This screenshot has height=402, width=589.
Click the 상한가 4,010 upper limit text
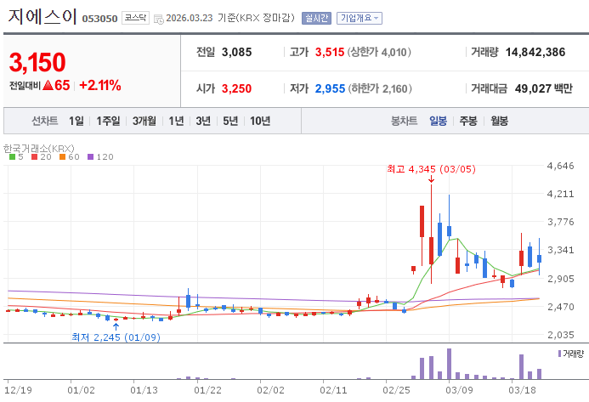(x=379, y=52)
